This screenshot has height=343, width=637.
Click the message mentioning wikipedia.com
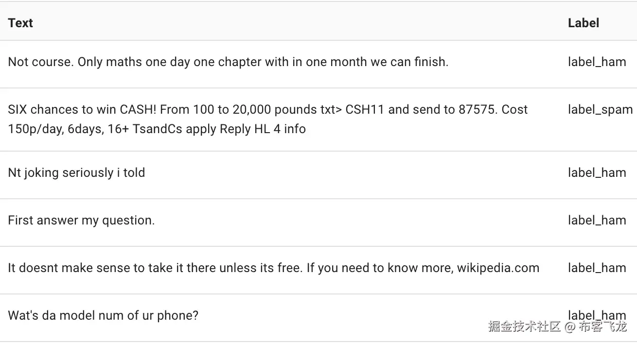[x=273, y=268]
